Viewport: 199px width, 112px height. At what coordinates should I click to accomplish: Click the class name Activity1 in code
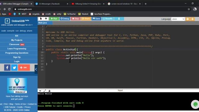coord(69,49)
